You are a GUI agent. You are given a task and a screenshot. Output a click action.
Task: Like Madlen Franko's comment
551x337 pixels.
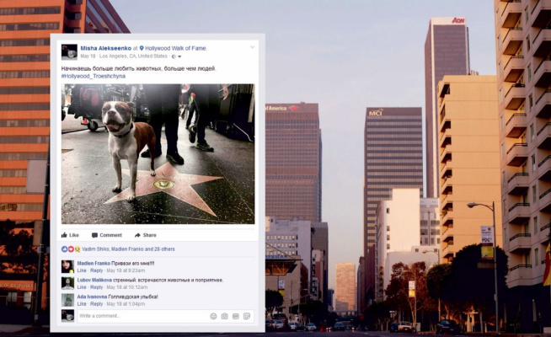(82, 270)
